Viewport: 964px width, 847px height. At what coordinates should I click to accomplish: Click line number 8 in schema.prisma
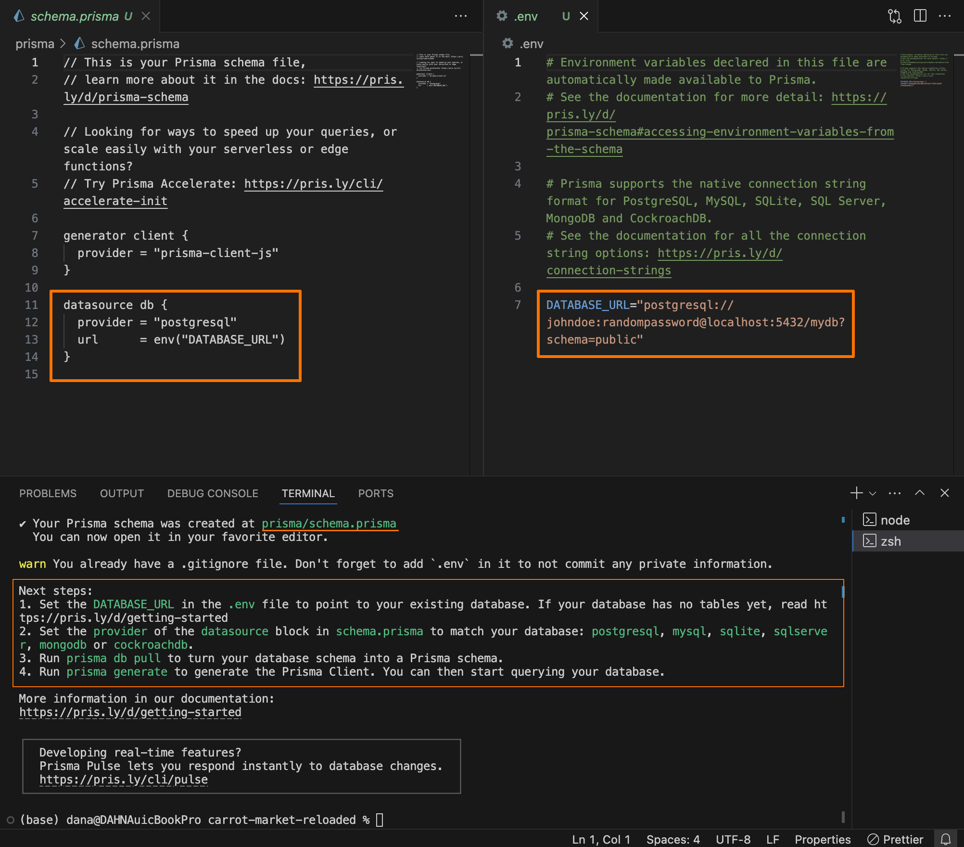[35, 253]
